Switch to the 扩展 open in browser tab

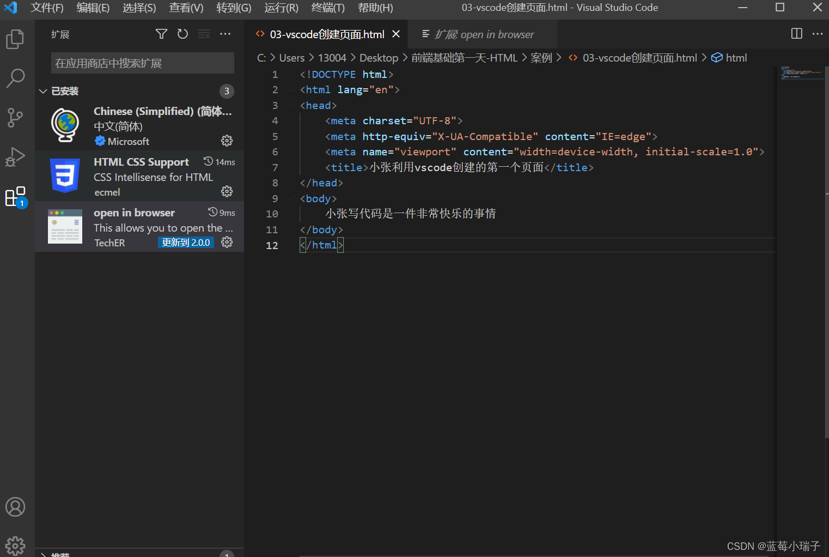click(483, 34)
